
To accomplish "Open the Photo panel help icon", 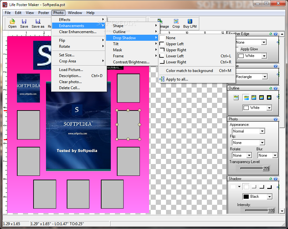I will click(276, 119).
